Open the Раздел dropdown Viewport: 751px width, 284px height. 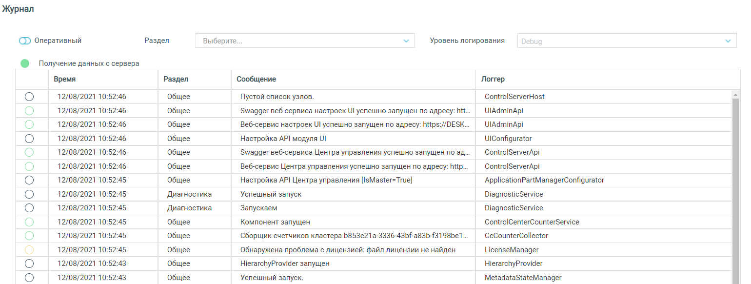[x=305, y=41]
